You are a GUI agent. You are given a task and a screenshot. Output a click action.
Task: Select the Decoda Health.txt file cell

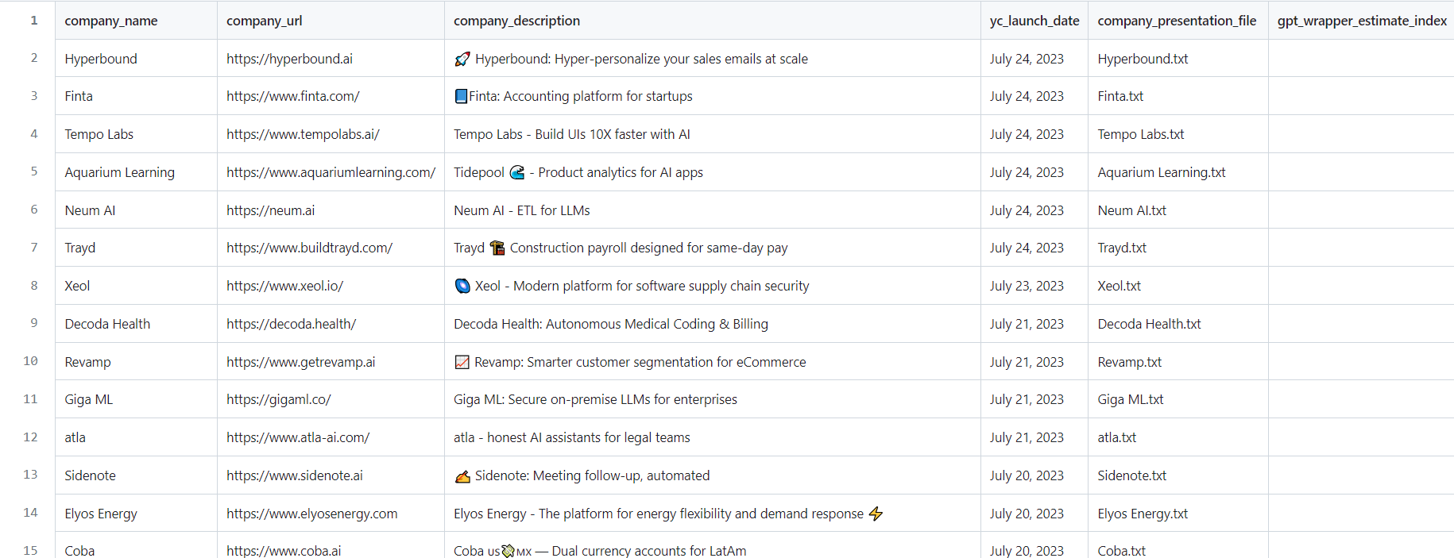coord(1149,324)
